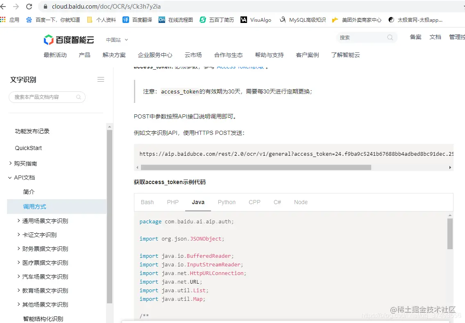Click the 百度智能云 logo
Screen dimensions: 465x323
69,40
